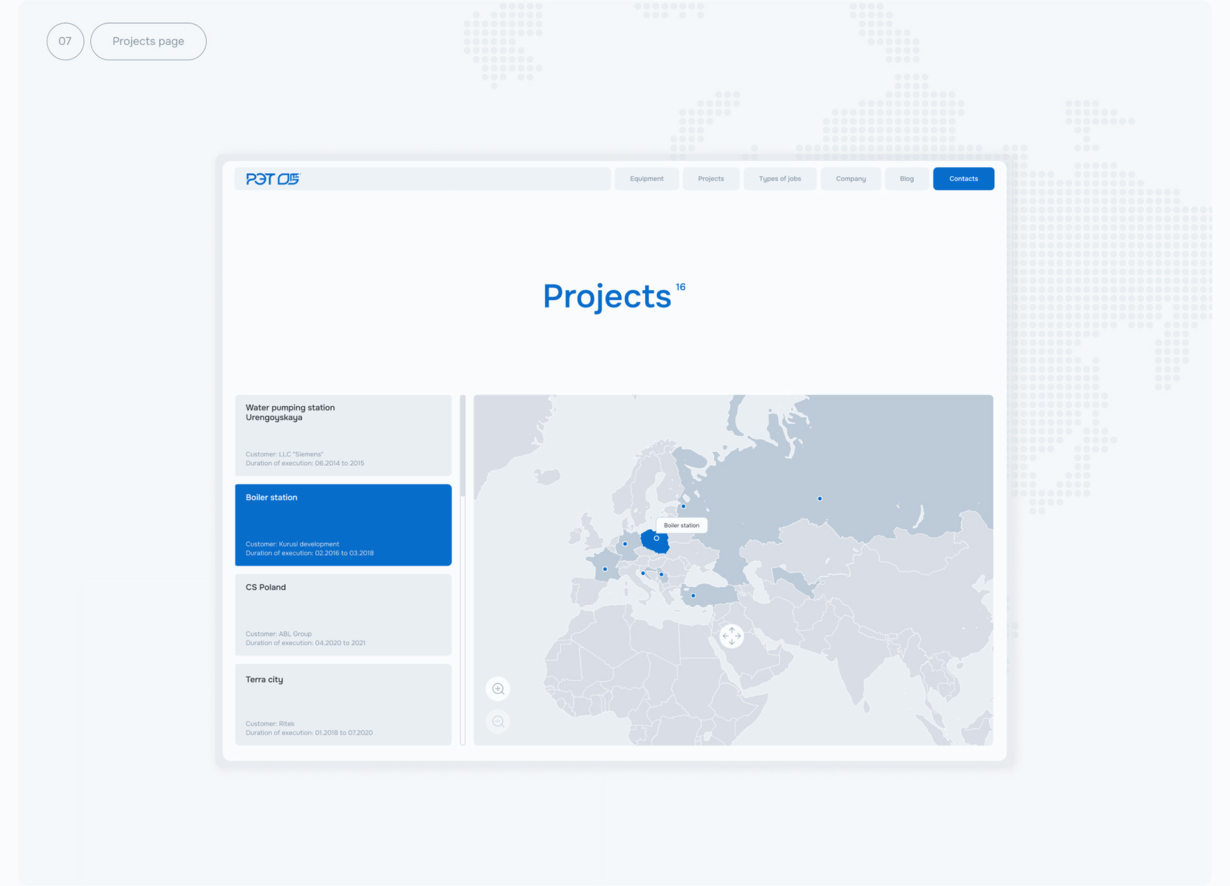Open the Terra city project card
This screenshot has width=1230, height=886.
click(343, 704)
